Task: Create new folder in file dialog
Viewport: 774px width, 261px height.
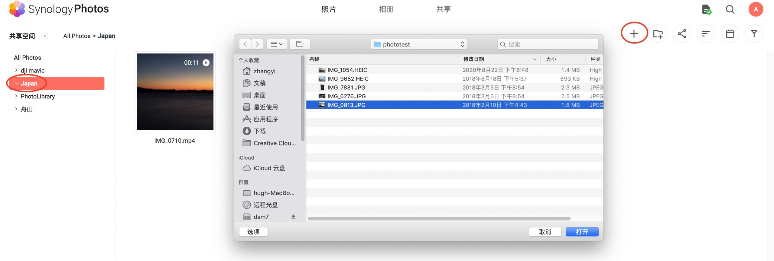Action: click(300, 44)
